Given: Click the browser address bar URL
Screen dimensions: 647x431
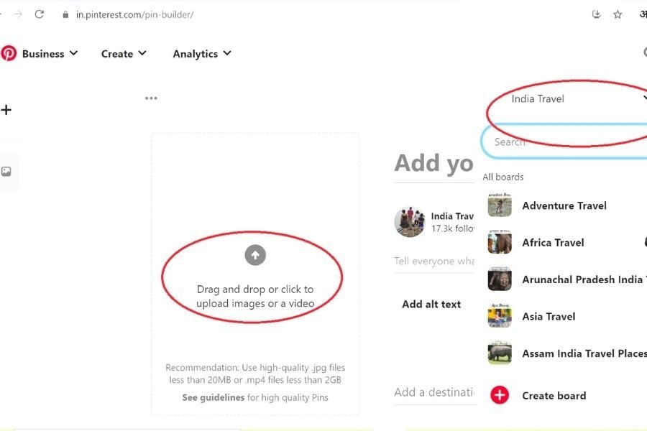Looking at the screenshot, I should tap(135, 14).
